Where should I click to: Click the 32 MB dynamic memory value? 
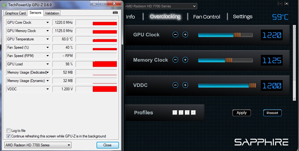pyautogui.click(x=63, y=81)
